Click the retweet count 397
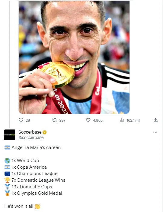Viewport: 163px width, 212px height. (62, 120)
